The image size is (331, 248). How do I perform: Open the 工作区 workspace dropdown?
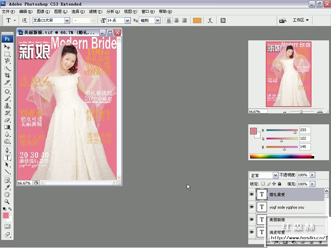(301, 20)
